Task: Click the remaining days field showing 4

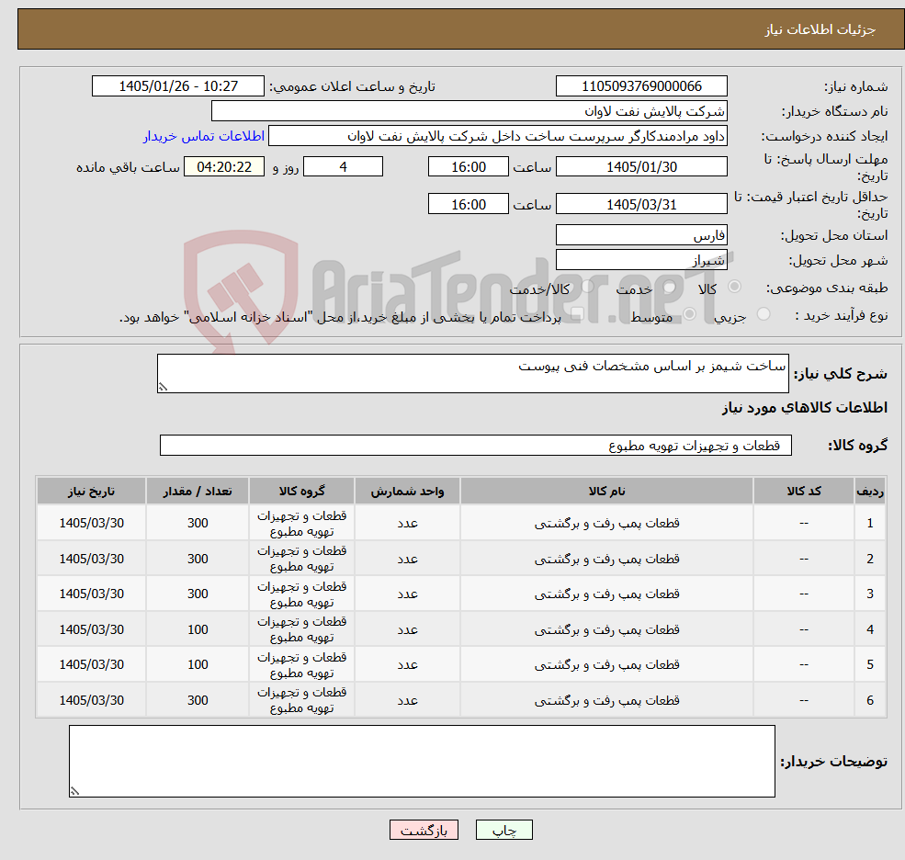Action: point(343,167)
